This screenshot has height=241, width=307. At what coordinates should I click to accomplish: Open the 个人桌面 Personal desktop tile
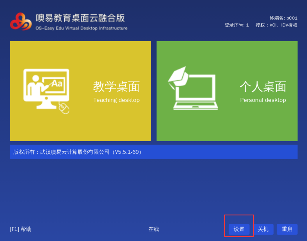[x=227, y=91]
